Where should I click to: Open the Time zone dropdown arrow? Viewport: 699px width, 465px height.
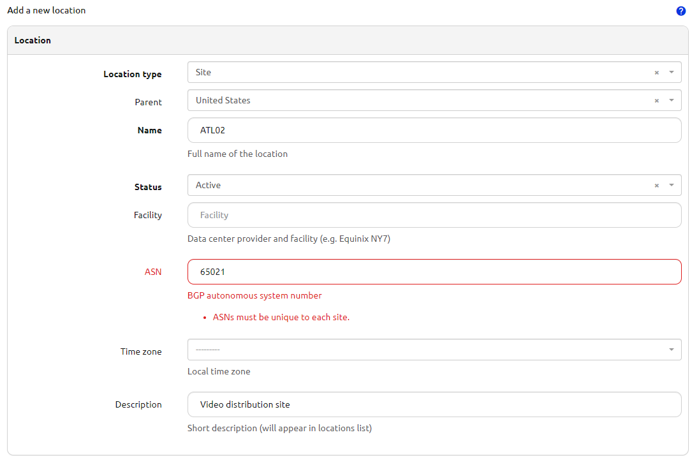671,350
